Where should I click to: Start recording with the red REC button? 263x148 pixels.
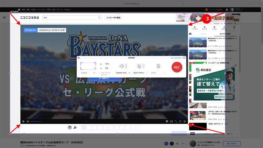[x=177, y=67]
